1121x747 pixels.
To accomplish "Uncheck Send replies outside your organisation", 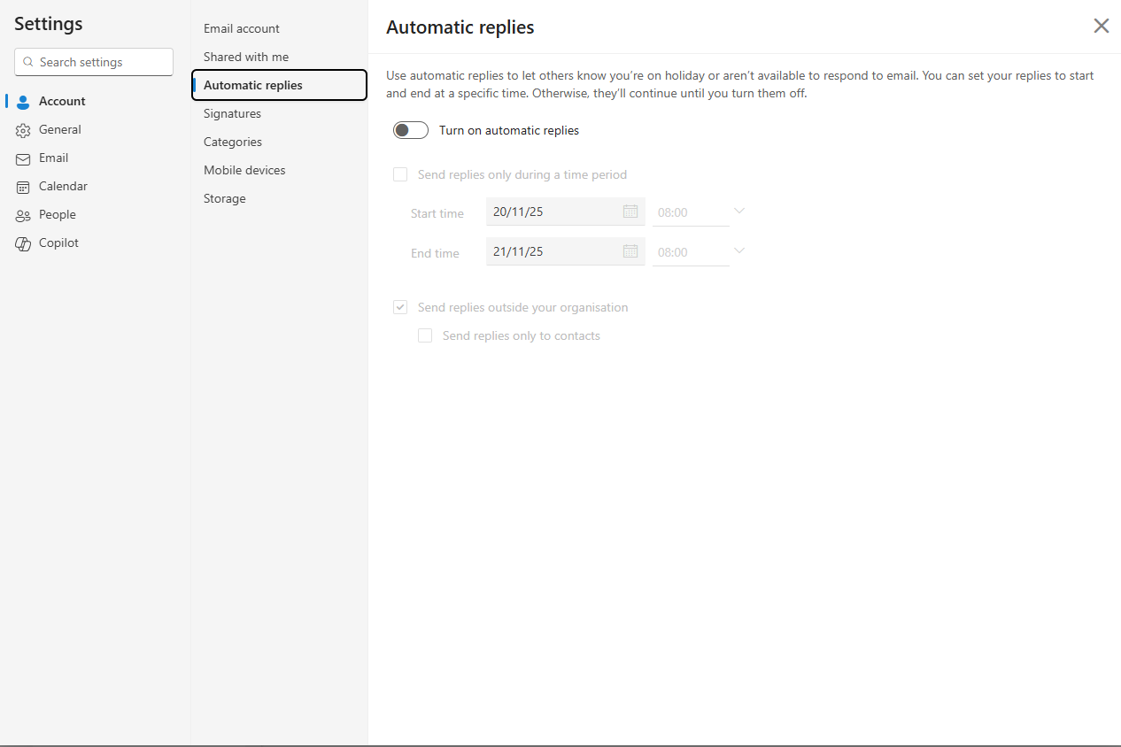I will 400,308.
